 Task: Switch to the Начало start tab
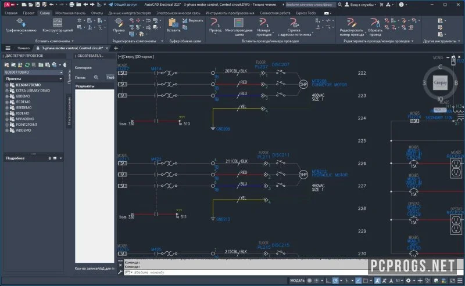click(x=23, y=48)
